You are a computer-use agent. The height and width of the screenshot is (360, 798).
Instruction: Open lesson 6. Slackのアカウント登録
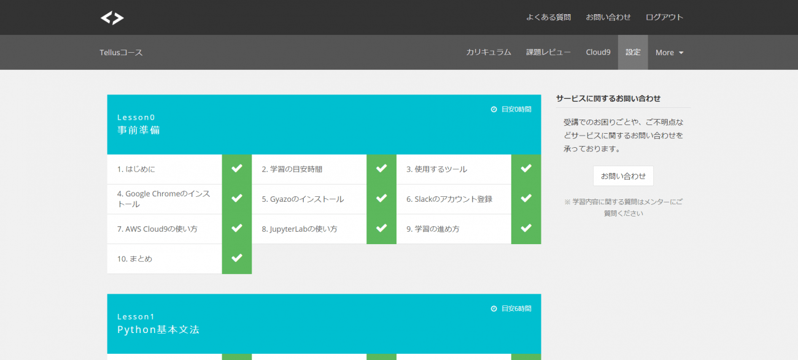(x=454, y=199)
